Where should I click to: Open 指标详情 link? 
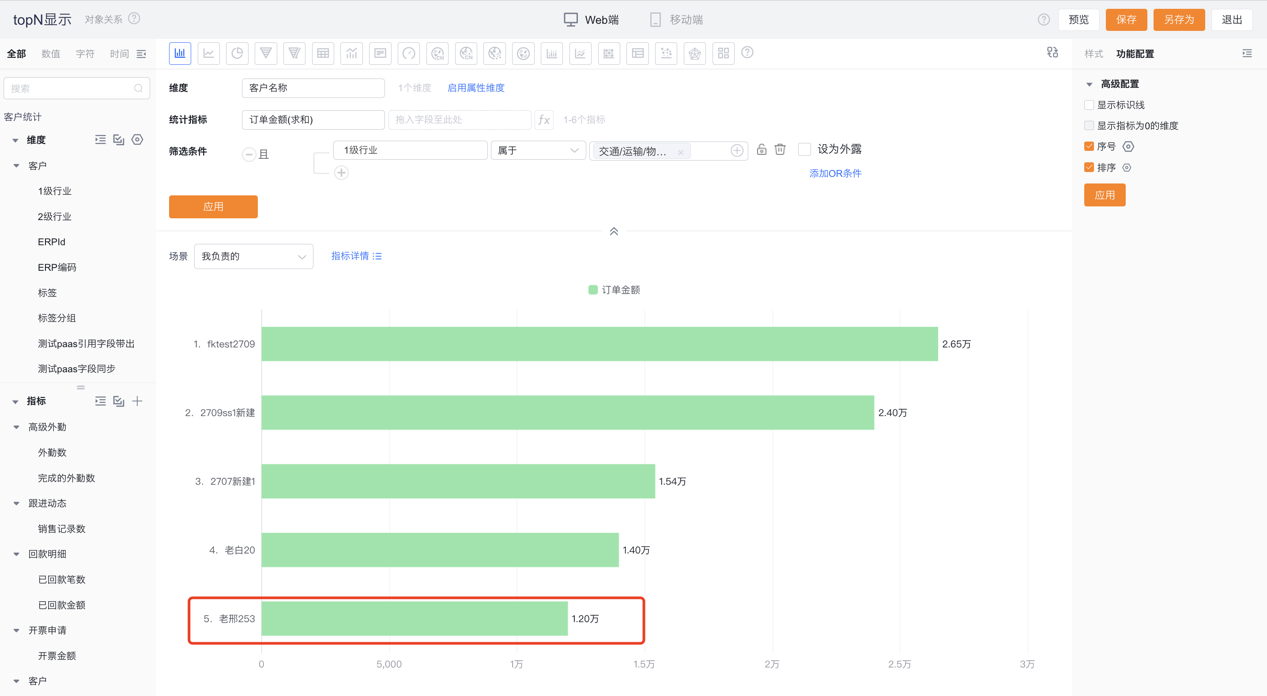click(x=356, y=255)
